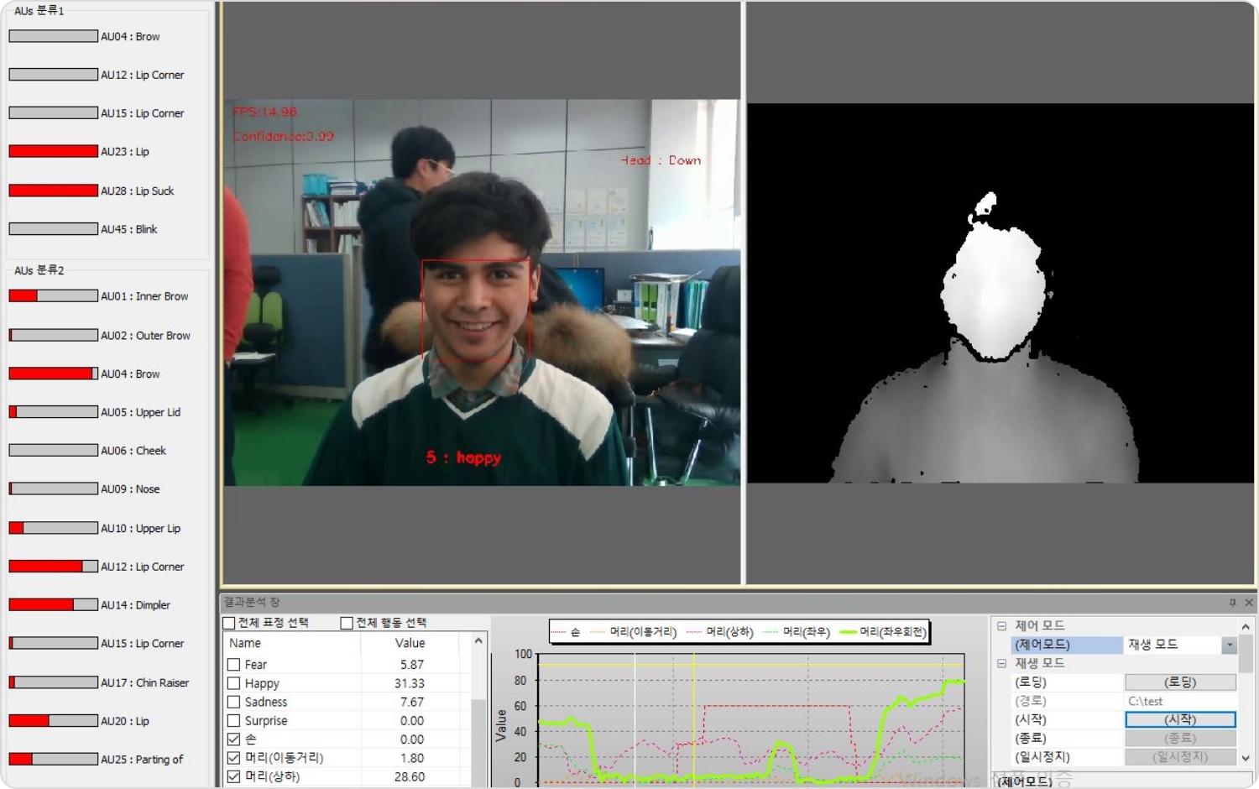The image size is (1259, 789).
Task: Collapse the 재생 모드 property group
Action: [1001, 663]
